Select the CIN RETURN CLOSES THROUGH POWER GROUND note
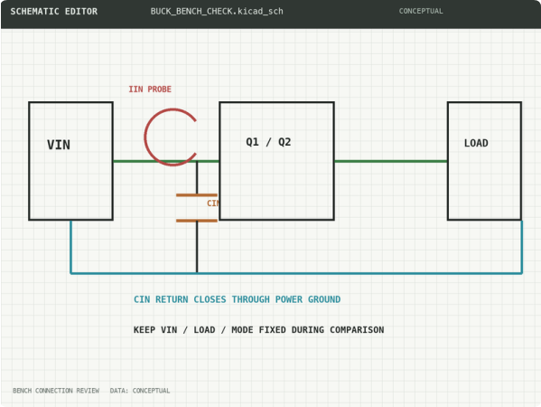Screen dimensions: 541x407 (x=237, y=299)
